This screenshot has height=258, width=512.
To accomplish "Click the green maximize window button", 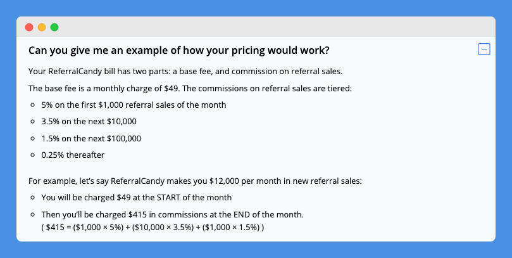I will [x=54, y=27].
